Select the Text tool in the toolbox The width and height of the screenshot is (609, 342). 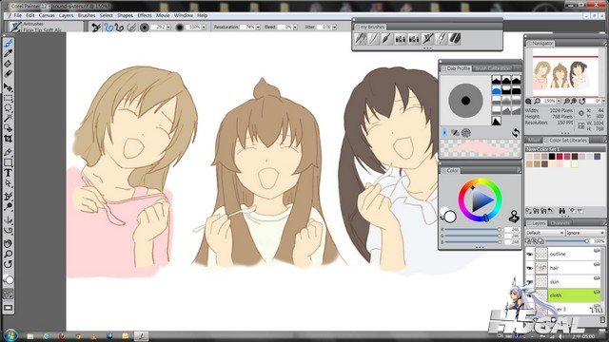pos(9,173)
